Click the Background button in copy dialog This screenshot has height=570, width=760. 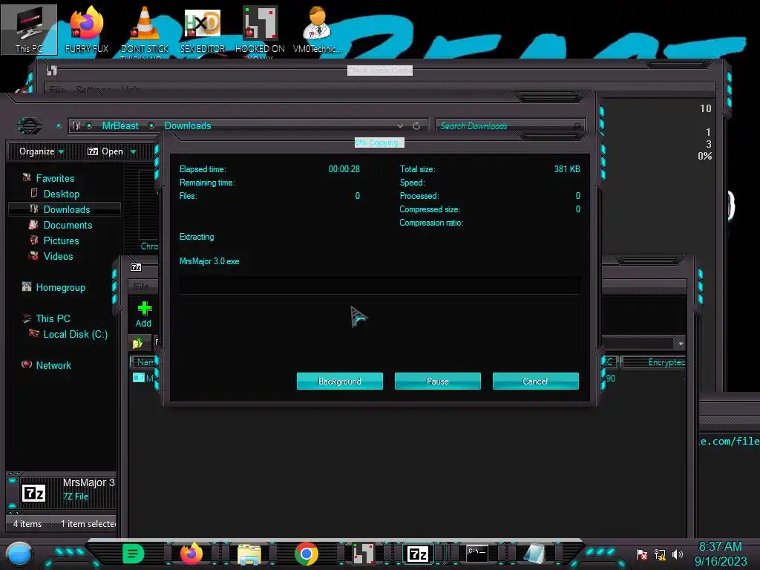click(x=340, y=381)
